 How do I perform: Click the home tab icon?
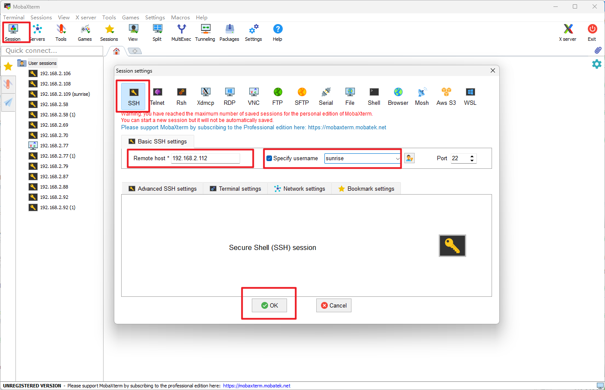click(116, 51)
